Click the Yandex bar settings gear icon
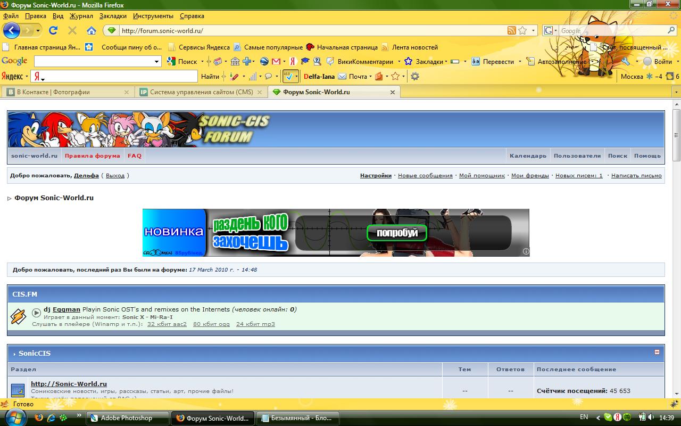The image size is (681, 426). (x=415, y=76)
